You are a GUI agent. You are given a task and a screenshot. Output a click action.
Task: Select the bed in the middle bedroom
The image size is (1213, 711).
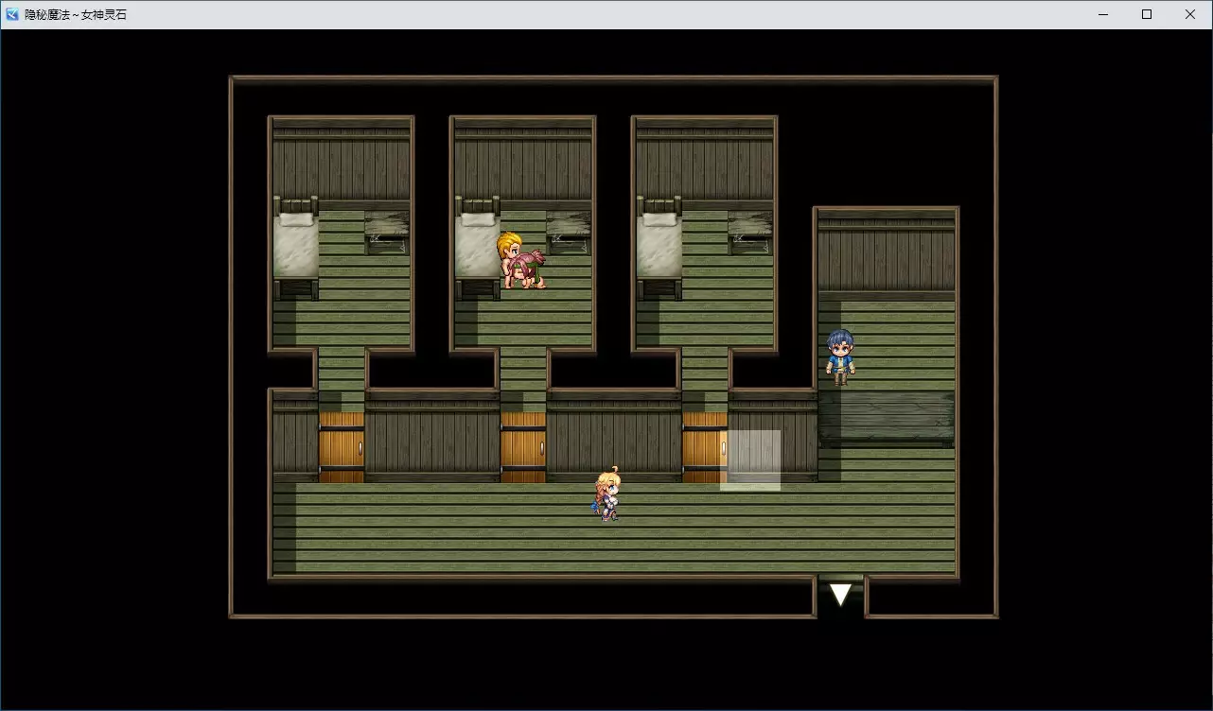click(477, 248)
